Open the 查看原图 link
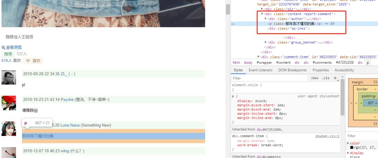Screen dimensions: 378x158 click(x=14, y=48)
